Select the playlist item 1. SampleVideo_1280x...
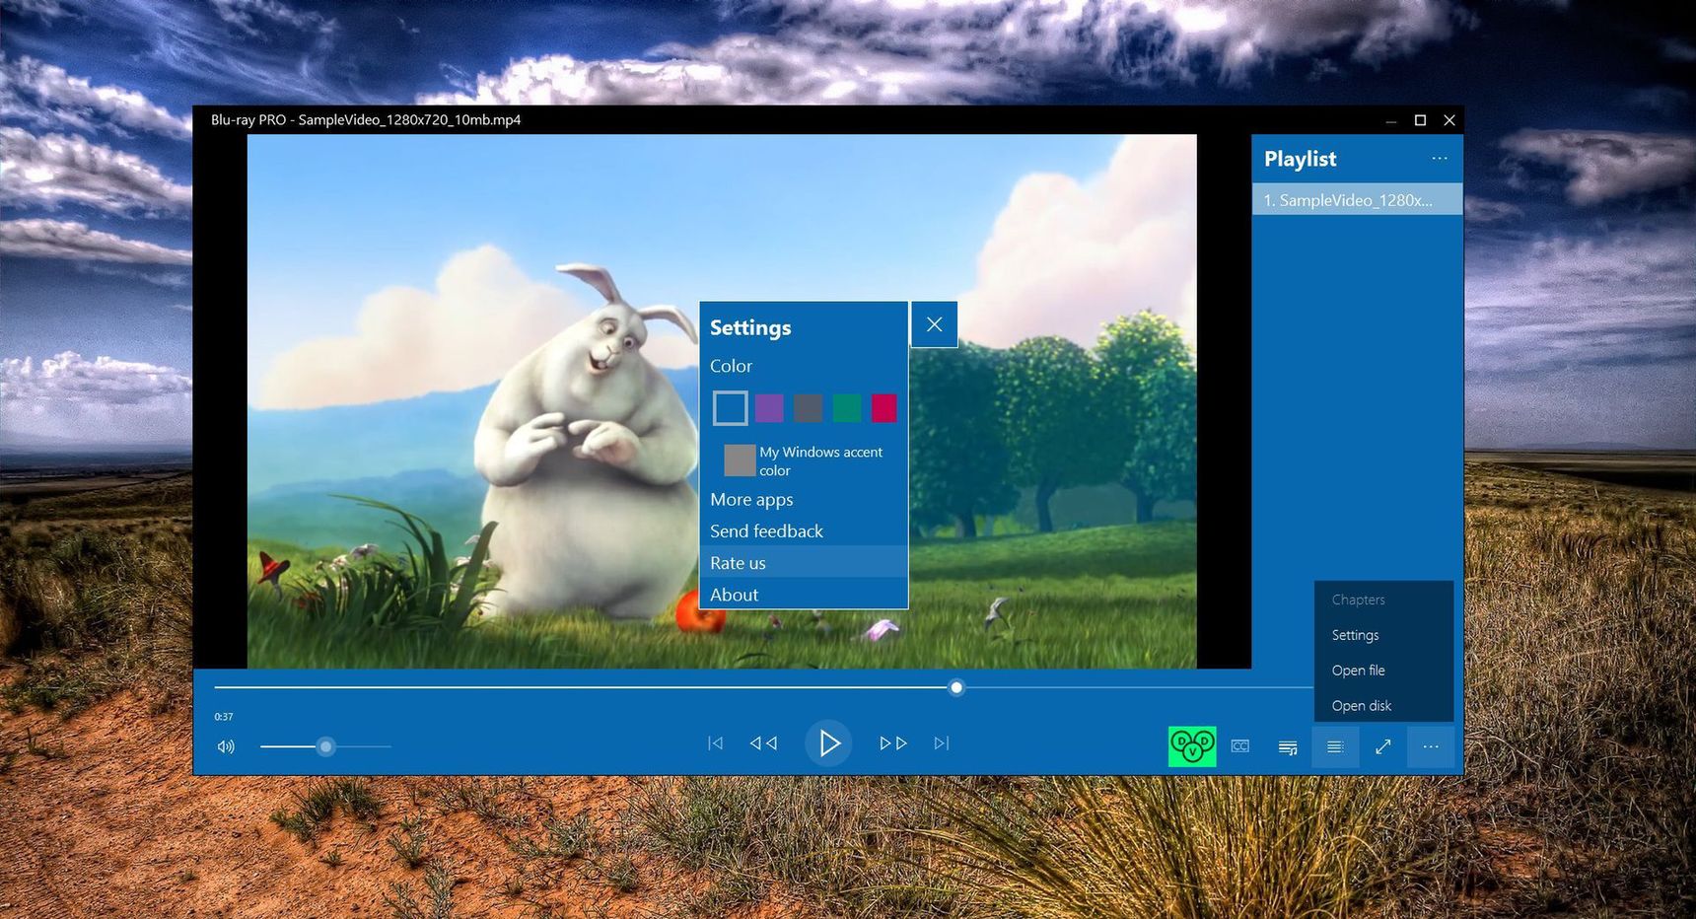The image size is (1696, 919). pos(1357,199)
